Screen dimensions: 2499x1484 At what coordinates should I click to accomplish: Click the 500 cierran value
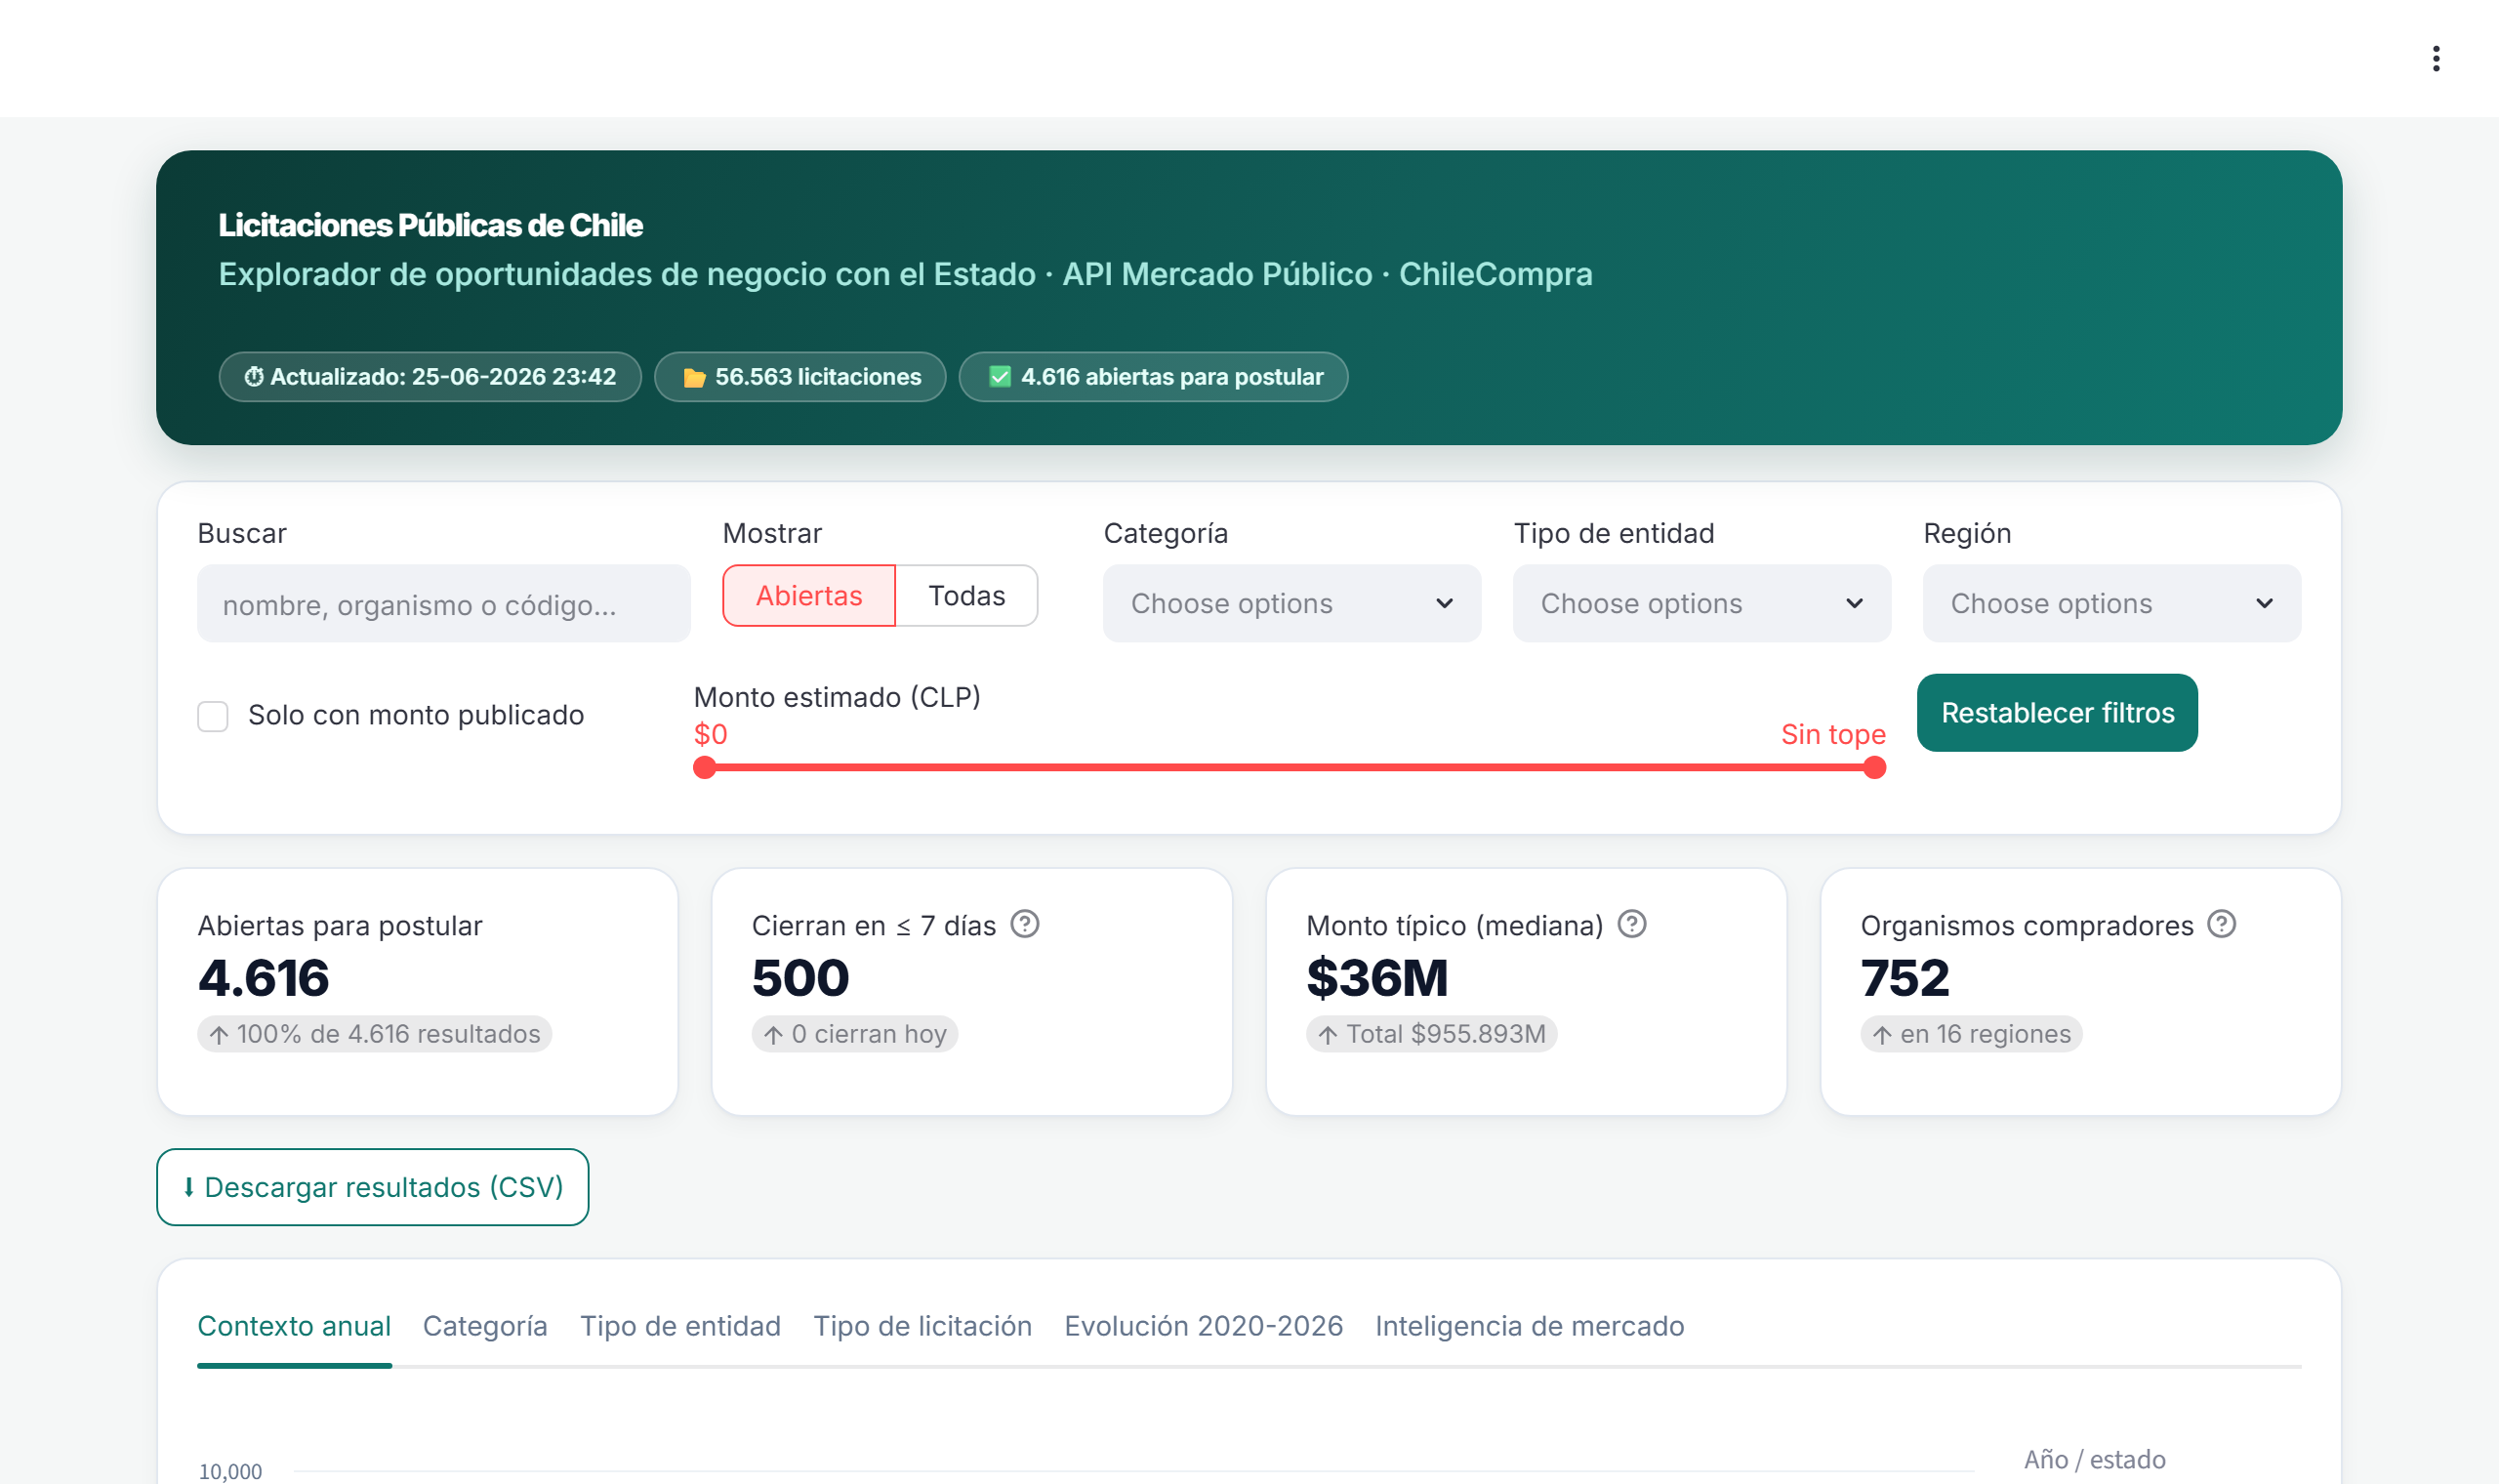800,978
